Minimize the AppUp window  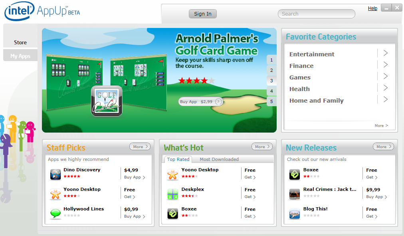click(x=386, y=8)
